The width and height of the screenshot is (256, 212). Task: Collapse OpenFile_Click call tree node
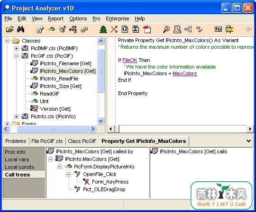pyautogui.click(x=69, y=174)
